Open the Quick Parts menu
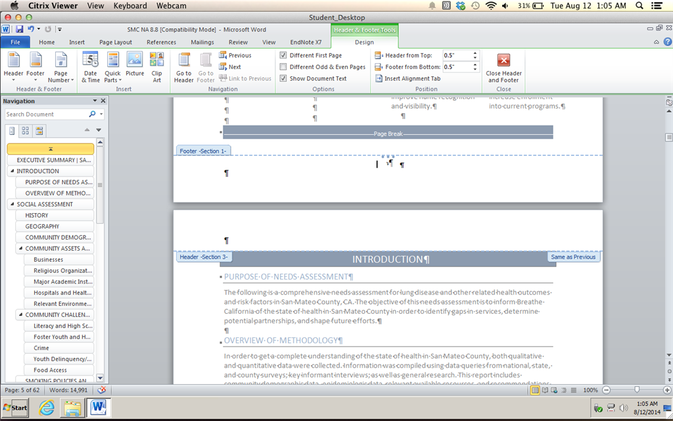 [113, 68]
